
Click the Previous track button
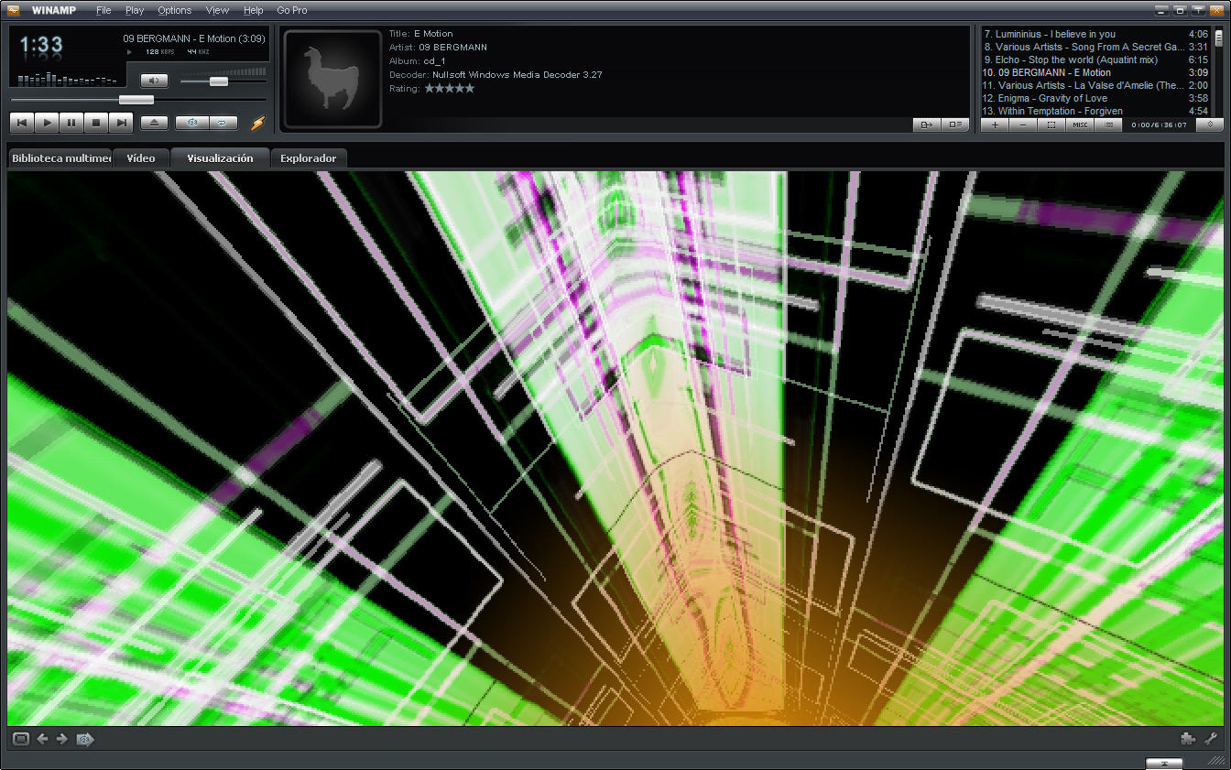[22, 123]
